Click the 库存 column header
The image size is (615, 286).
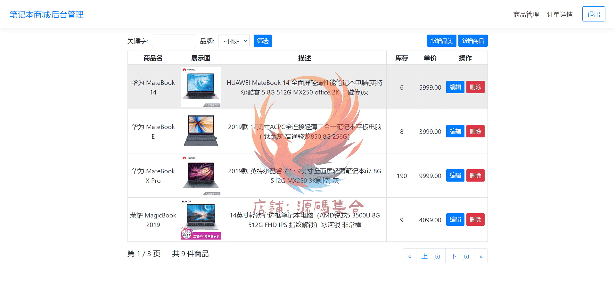(402, 58)
